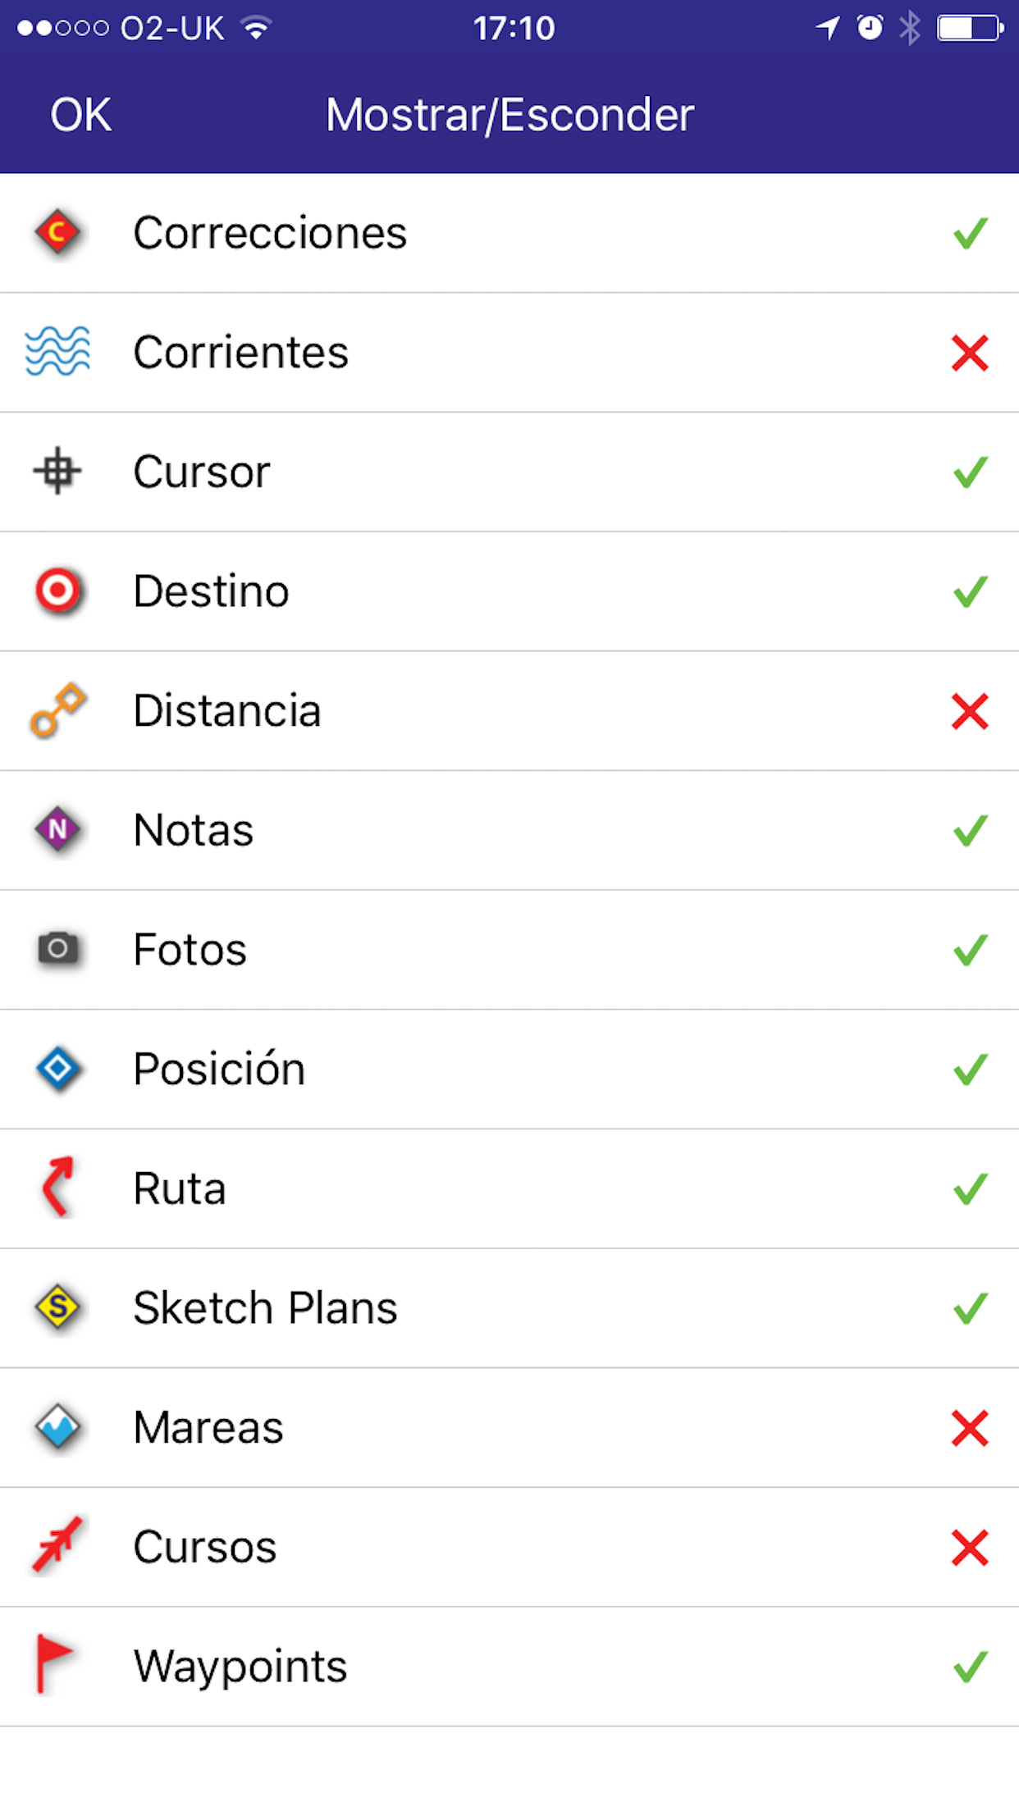Image resolution: width=1019 pixels, height=1811 pixels.
Task: Hide Cursor using its green checkmark
Action: [x=970, y=472]
